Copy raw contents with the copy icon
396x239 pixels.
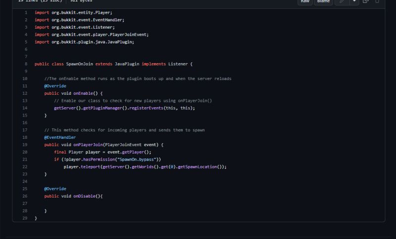[x=365, y=1]
